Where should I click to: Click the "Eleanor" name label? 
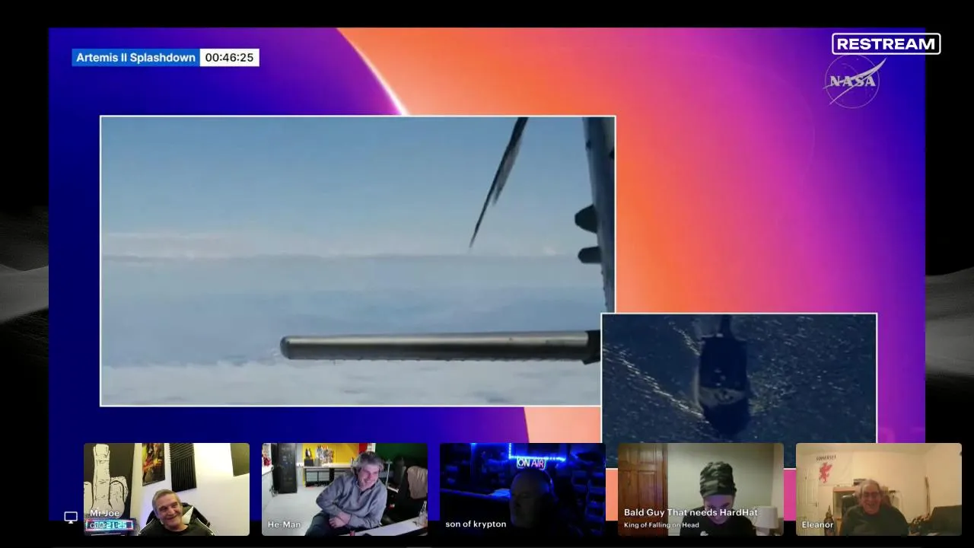pyautogui.click(x=817, y=524)
